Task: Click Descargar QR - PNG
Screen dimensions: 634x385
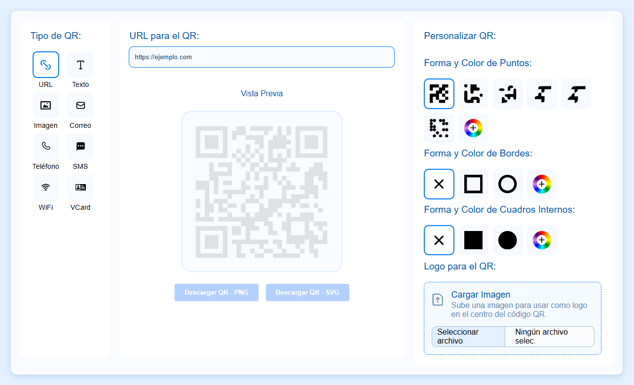Action: [216, 292]
